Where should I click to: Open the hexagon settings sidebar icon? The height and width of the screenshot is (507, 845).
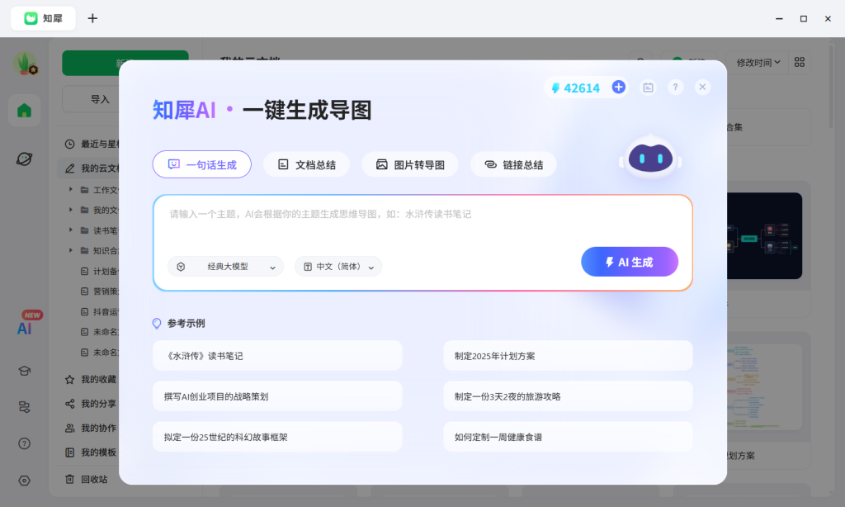coord(24,480)
